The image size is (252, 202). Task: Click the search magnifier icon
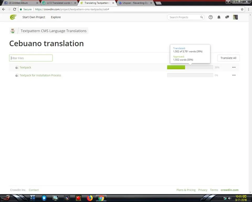tap(201, 17)
